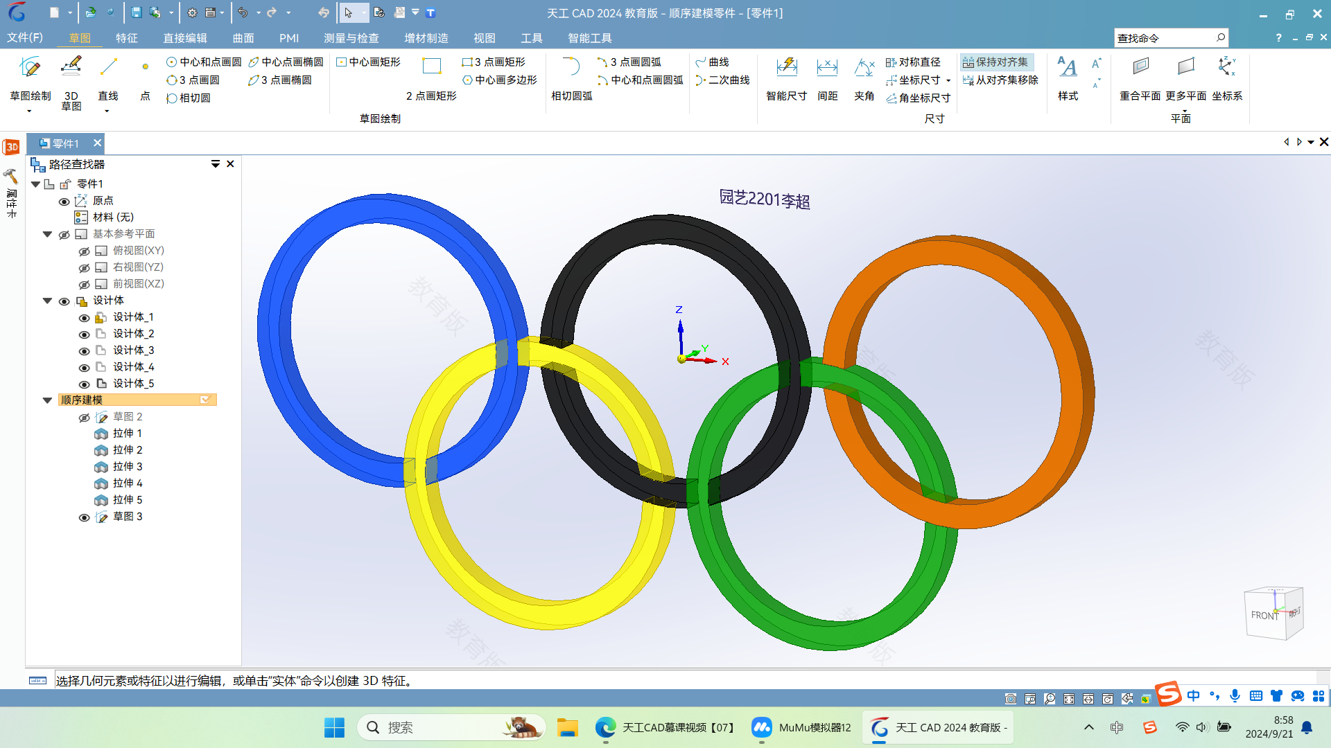Collapse the 基本参考平面 node
The image size is (1331, 748).
pyautogui.click(x=47, y=234)
